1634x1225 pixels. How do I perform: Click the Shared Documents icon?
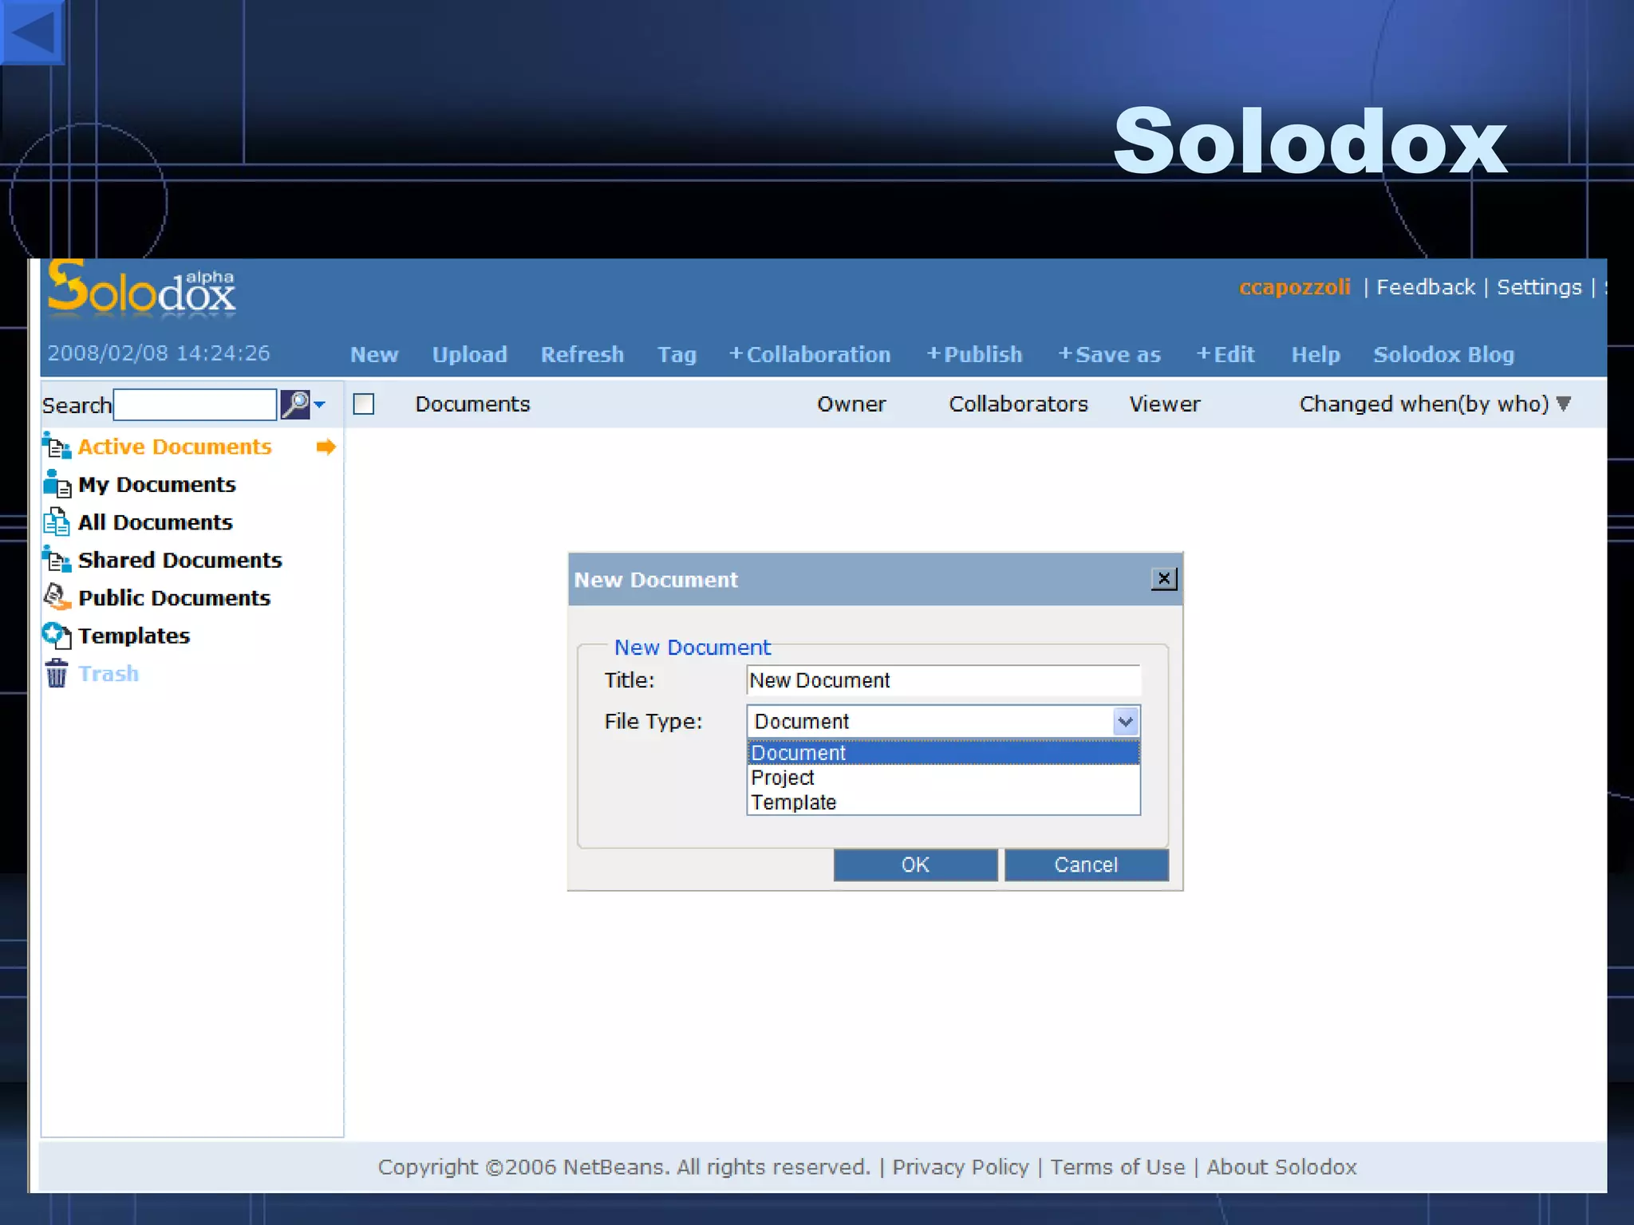56,559
